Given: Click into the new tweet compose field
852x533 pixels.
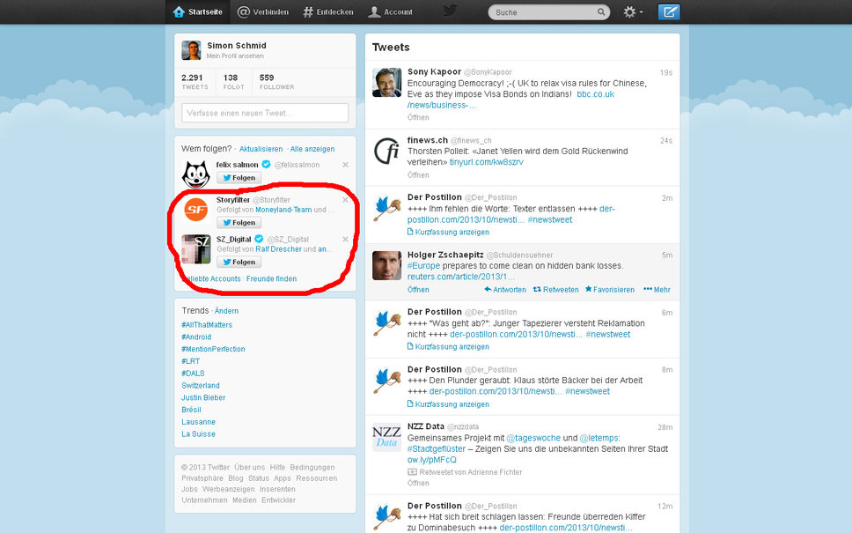Looking at the screenshot, I should [x=265, y=113].
